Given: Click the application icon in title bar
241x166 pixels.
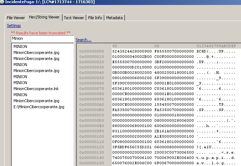Looking at the screenshot, I should [2, 2].
